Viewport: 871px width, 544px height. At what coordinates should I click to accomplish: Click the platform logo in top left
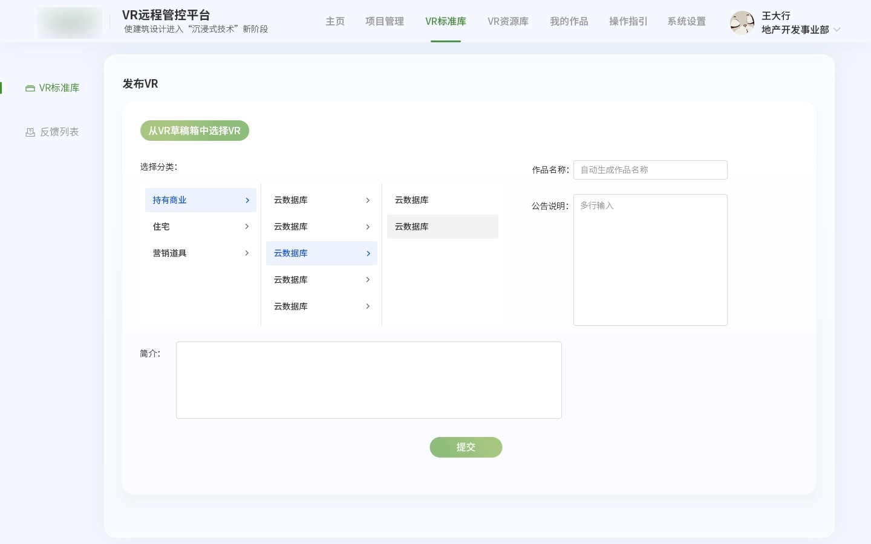(x=70, y=23)
